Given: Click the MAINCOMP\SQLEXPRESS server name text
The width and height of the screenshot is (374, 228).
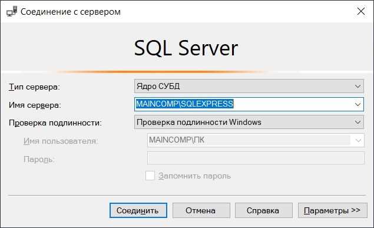Looking at the screenshot, I should 184,104.
